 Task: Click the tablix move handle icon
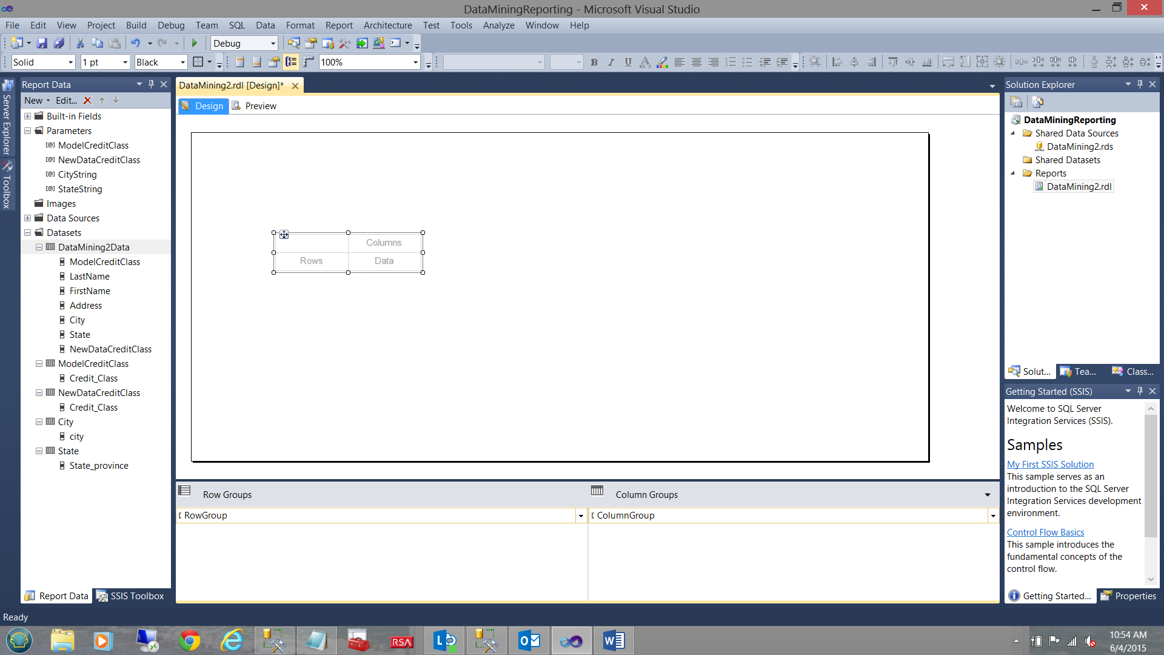[x=284, y=235]
